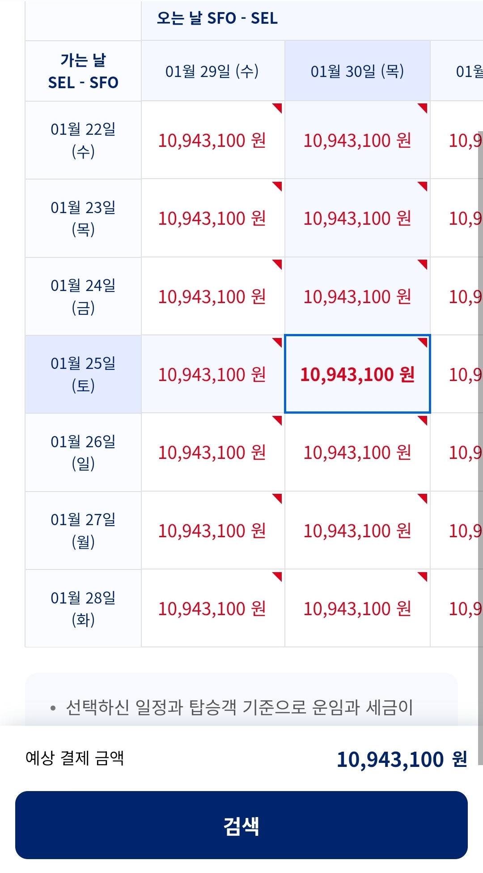
Task: Choose the 01월 25일 (토) departure row header
Action: [83, 374]
